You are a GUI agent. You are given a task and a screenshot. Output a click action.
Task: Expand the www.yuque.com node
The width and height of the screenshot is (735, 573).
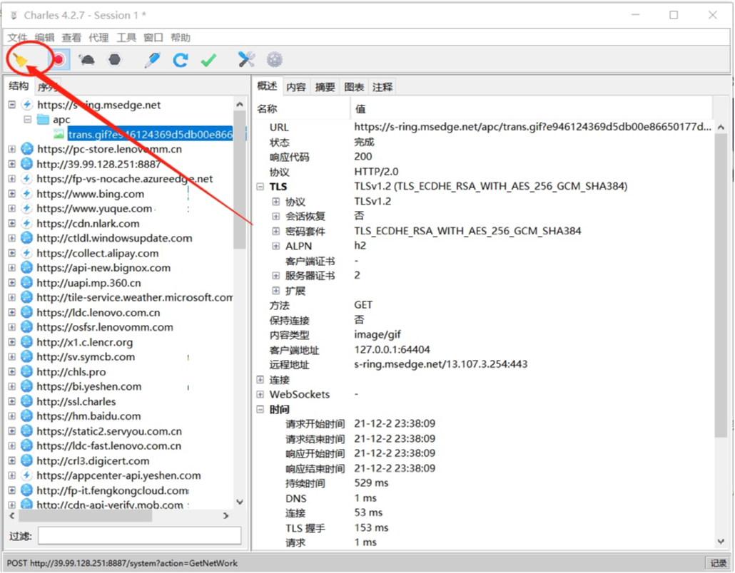[11, 209]
